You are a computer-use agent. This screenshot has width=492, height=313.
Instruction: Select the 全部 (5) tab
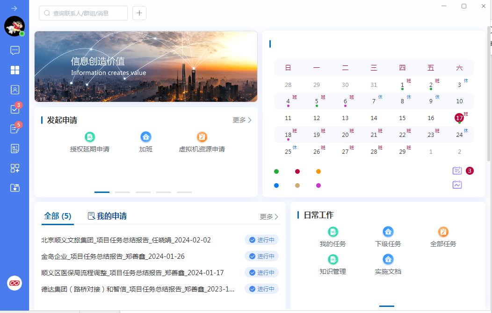[x=57, y=216]
